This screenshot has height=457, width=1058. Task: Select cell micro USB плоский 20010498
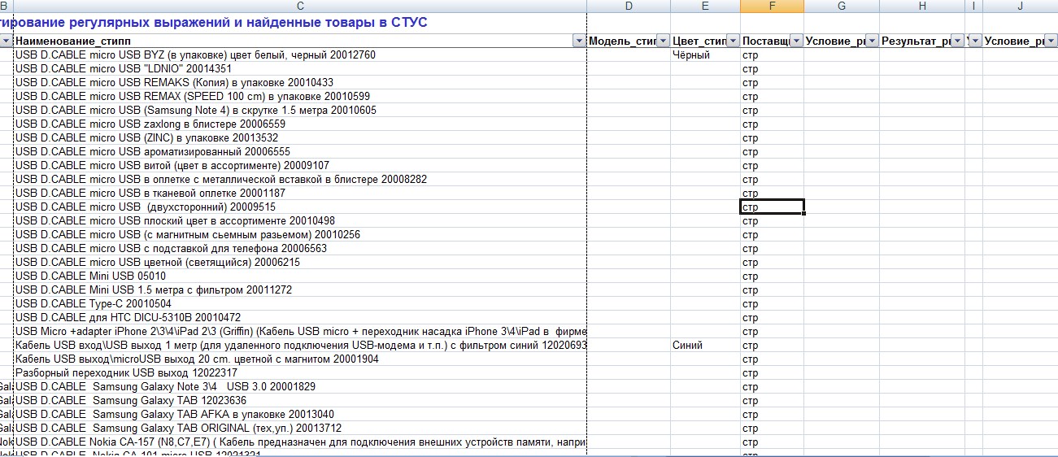click(x=300, y=221)
